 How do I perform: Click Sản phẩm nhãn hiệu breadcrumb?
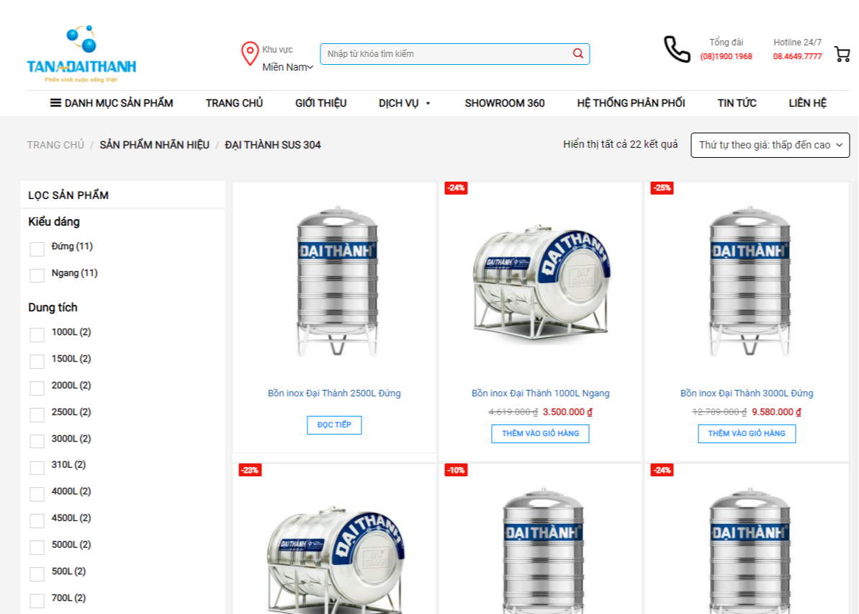155,145
